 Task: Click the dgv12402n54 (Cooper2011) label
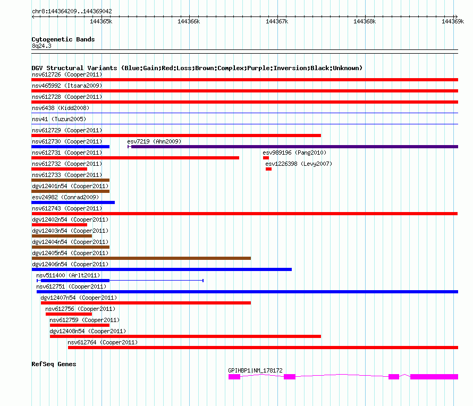click(70, 219)
